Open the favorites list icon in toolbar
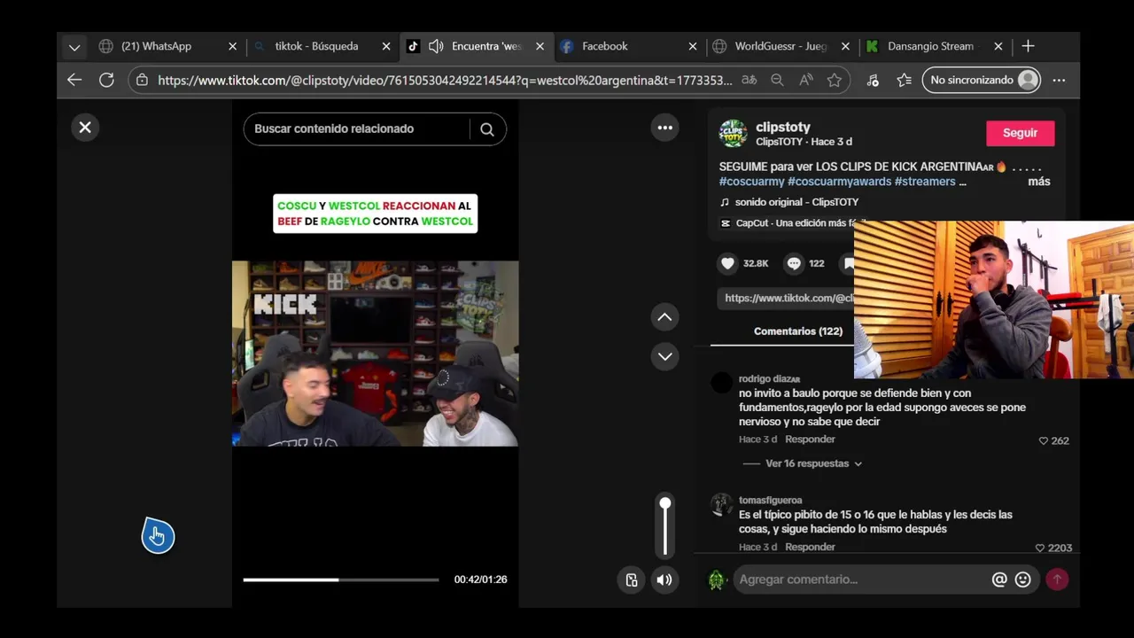 [x=904, y=80]
